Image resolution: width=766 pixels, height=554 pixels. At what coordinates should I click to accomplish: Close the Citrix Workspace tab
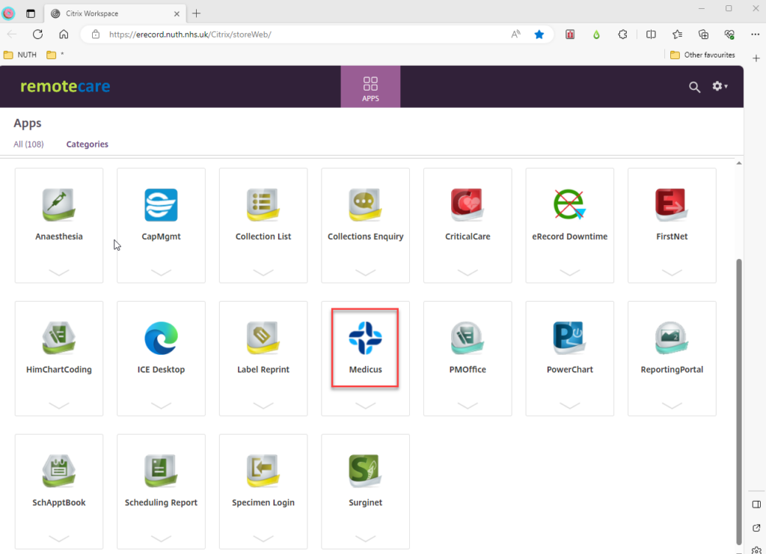[177, 13]
